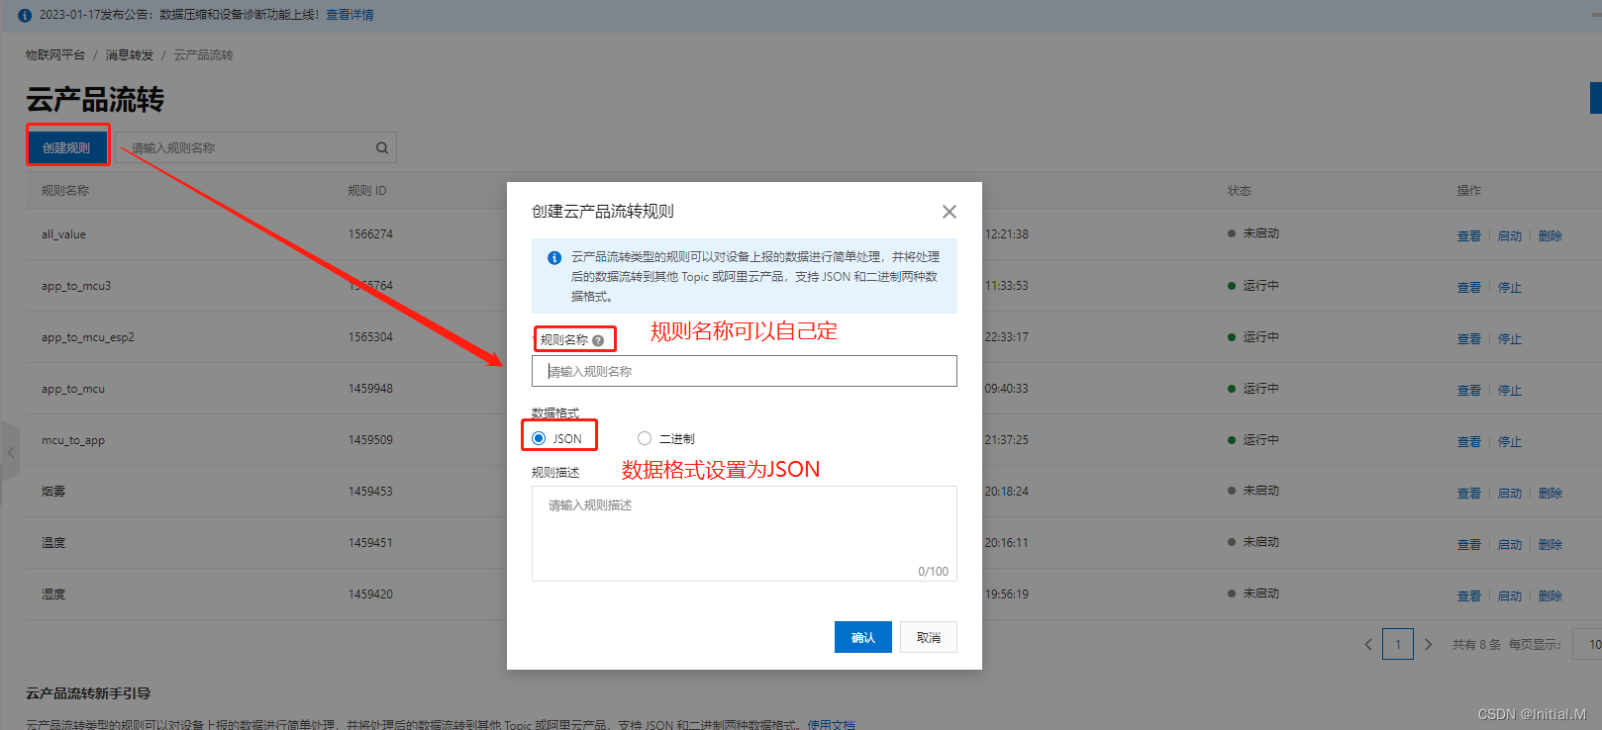This screenshot has width=1602, height=730.
Task: Click the app_to_mcu_esp2 rule name
Action: 88,337
